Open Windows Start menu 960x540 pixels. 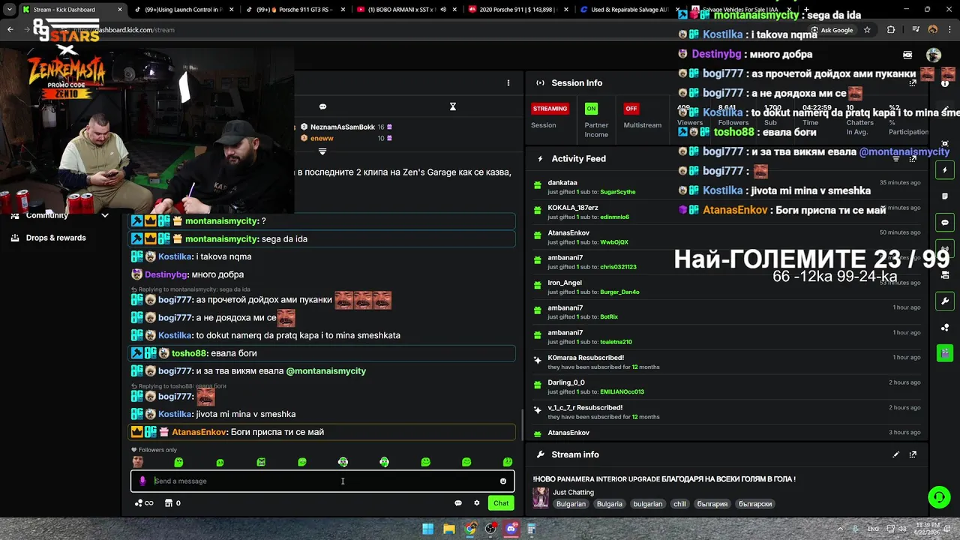coord(427,529)
